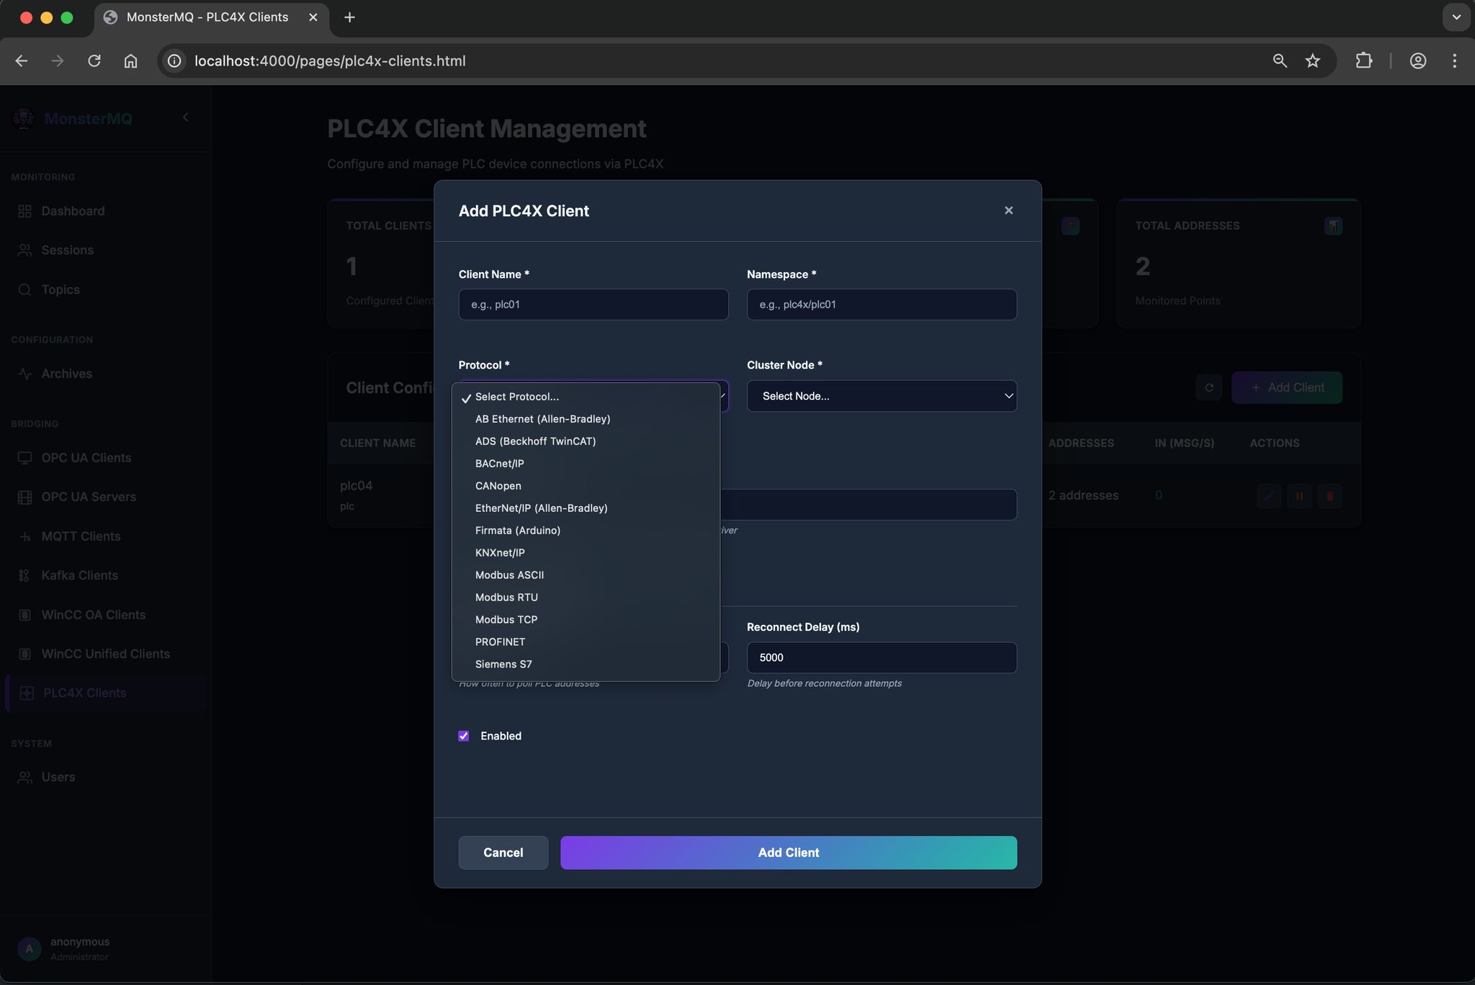
Task: Uncheck the Enabled checkbox
Action: coord(464,736)
